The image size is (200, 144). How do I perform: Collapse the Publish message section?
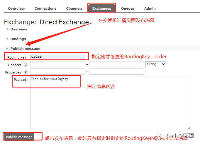point(23,49)
